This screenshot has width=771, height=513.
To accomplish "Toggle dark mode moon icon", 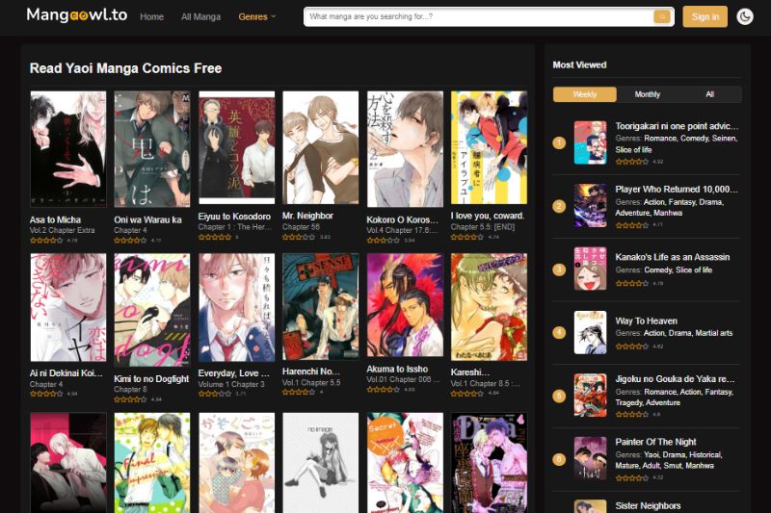I will pyautogui.click(x=745, y=16).
